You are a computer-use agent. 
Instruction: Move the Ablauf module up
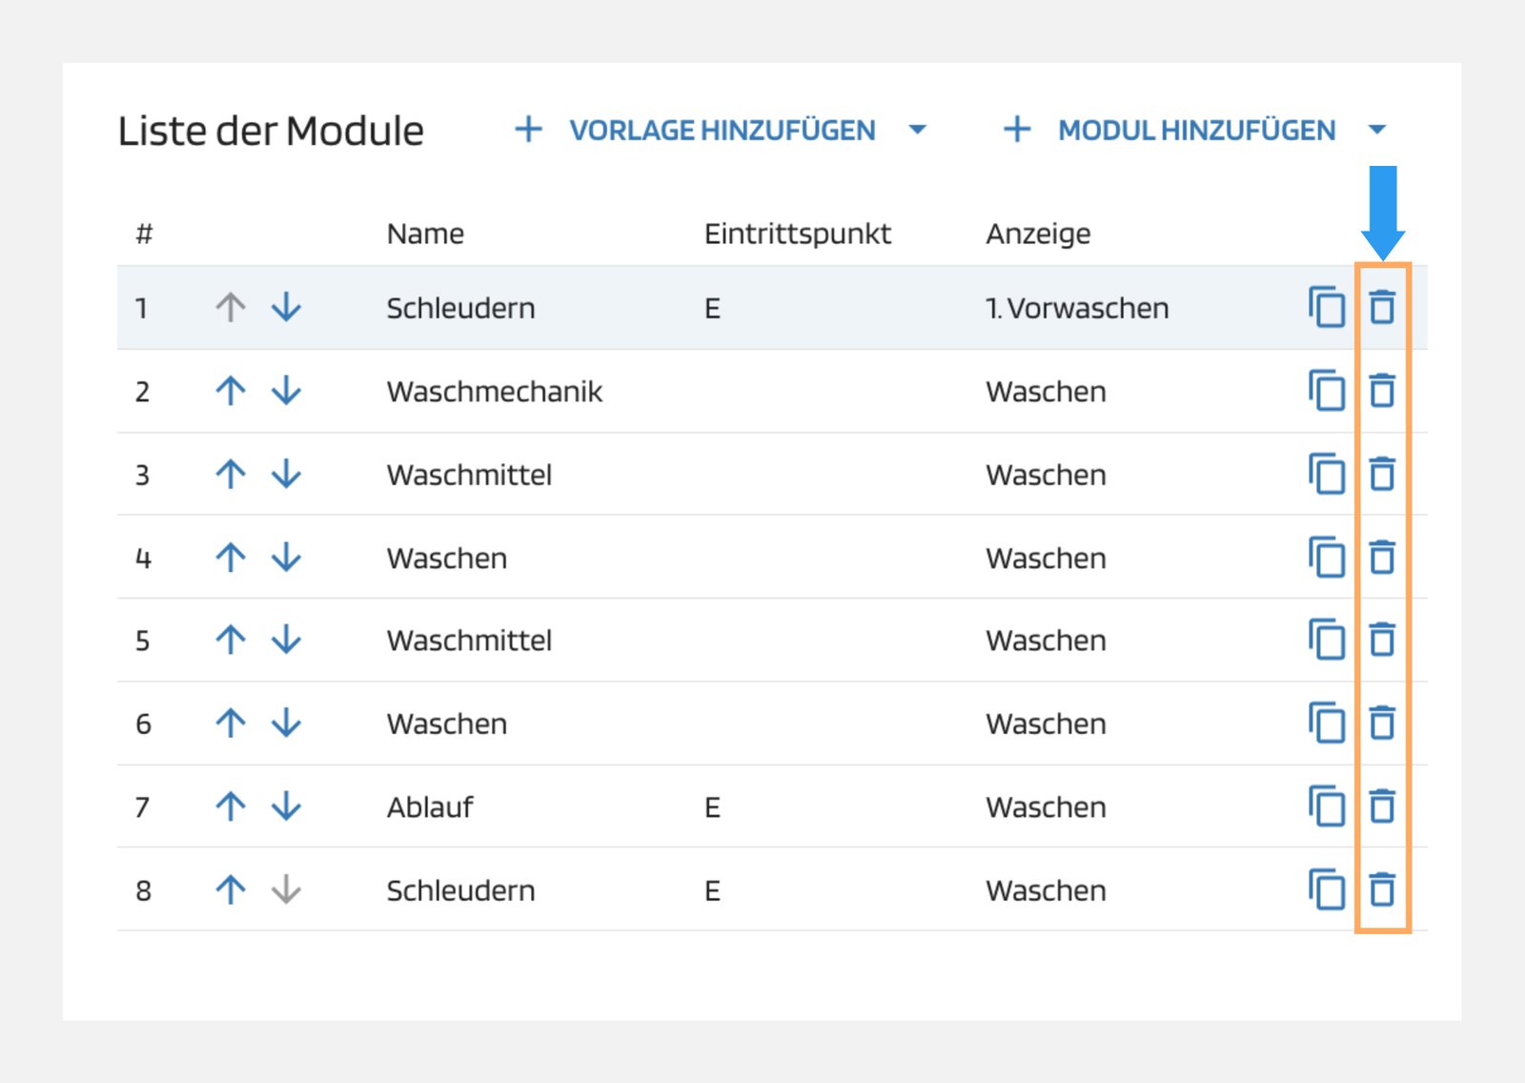point(231,807)
